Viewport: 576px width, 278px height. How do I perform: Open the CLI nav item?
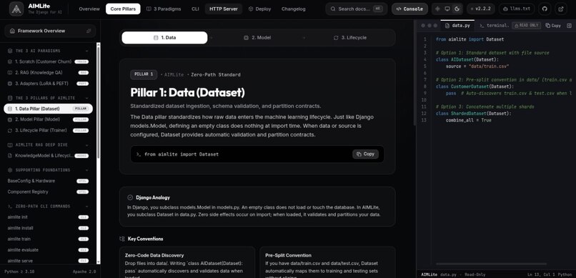click(x=195, y=9)
